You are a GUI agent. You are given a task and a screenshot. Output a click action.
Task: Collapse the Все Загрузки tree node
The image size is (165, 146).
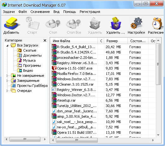tap(7, 46)
